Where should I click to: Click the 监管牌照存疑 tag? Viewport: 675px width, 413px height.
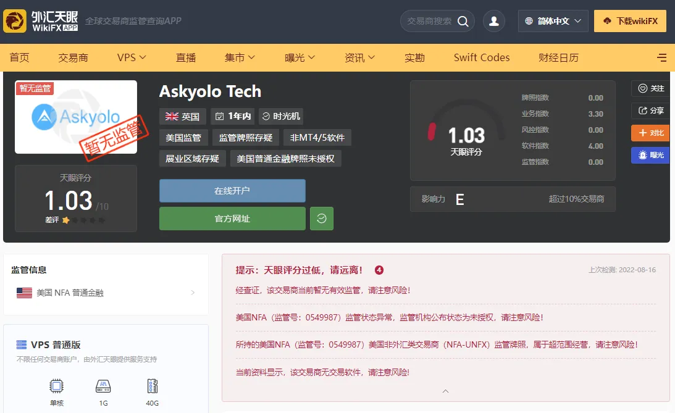246,138
